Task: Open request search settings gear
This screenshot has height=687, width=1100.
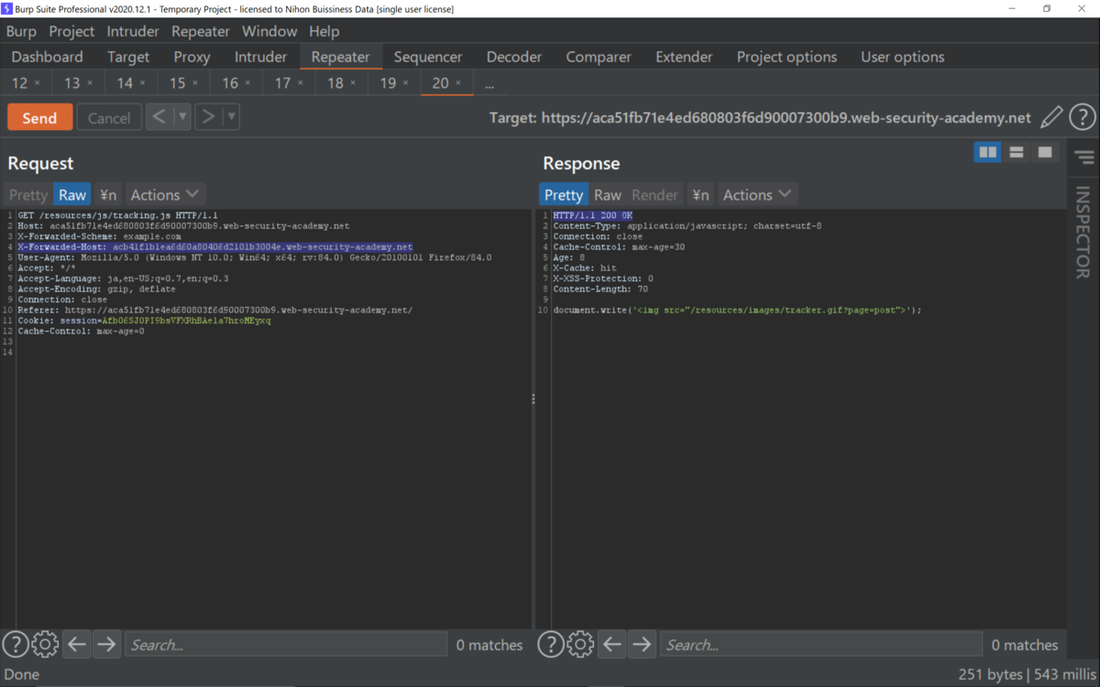Action: click(x=45, y=645)
